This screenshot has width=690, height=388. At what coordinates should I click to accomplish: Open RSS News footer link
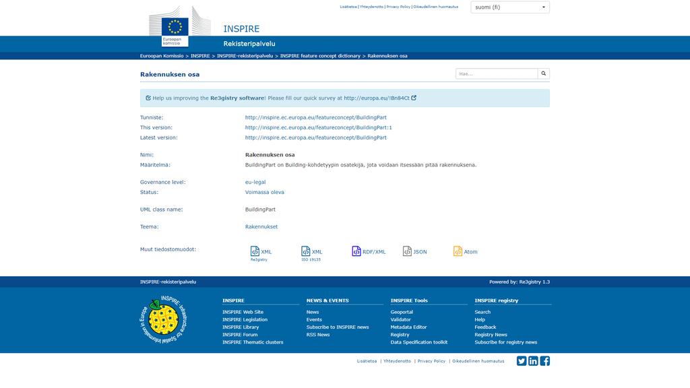318,334
